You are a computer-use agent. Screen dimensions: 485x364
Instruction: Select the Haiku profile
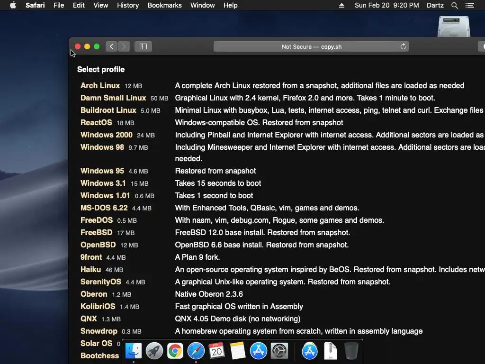click(90, 270)
